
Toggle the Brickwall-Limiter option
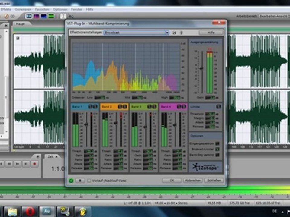coord(217,149)
